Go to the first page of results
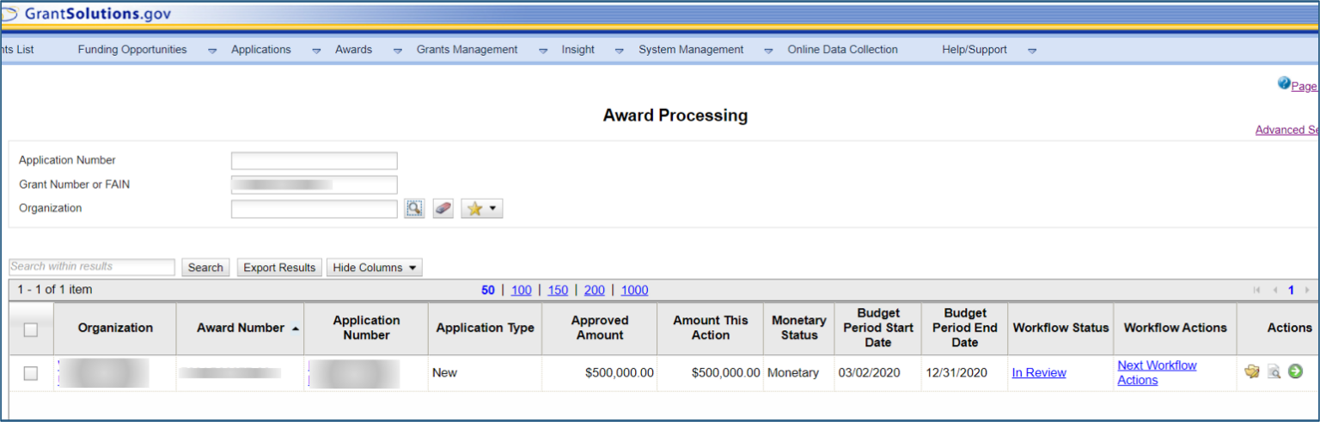Image resolution: width=1320 pixels, height=422 pixels. (1257, 291)
